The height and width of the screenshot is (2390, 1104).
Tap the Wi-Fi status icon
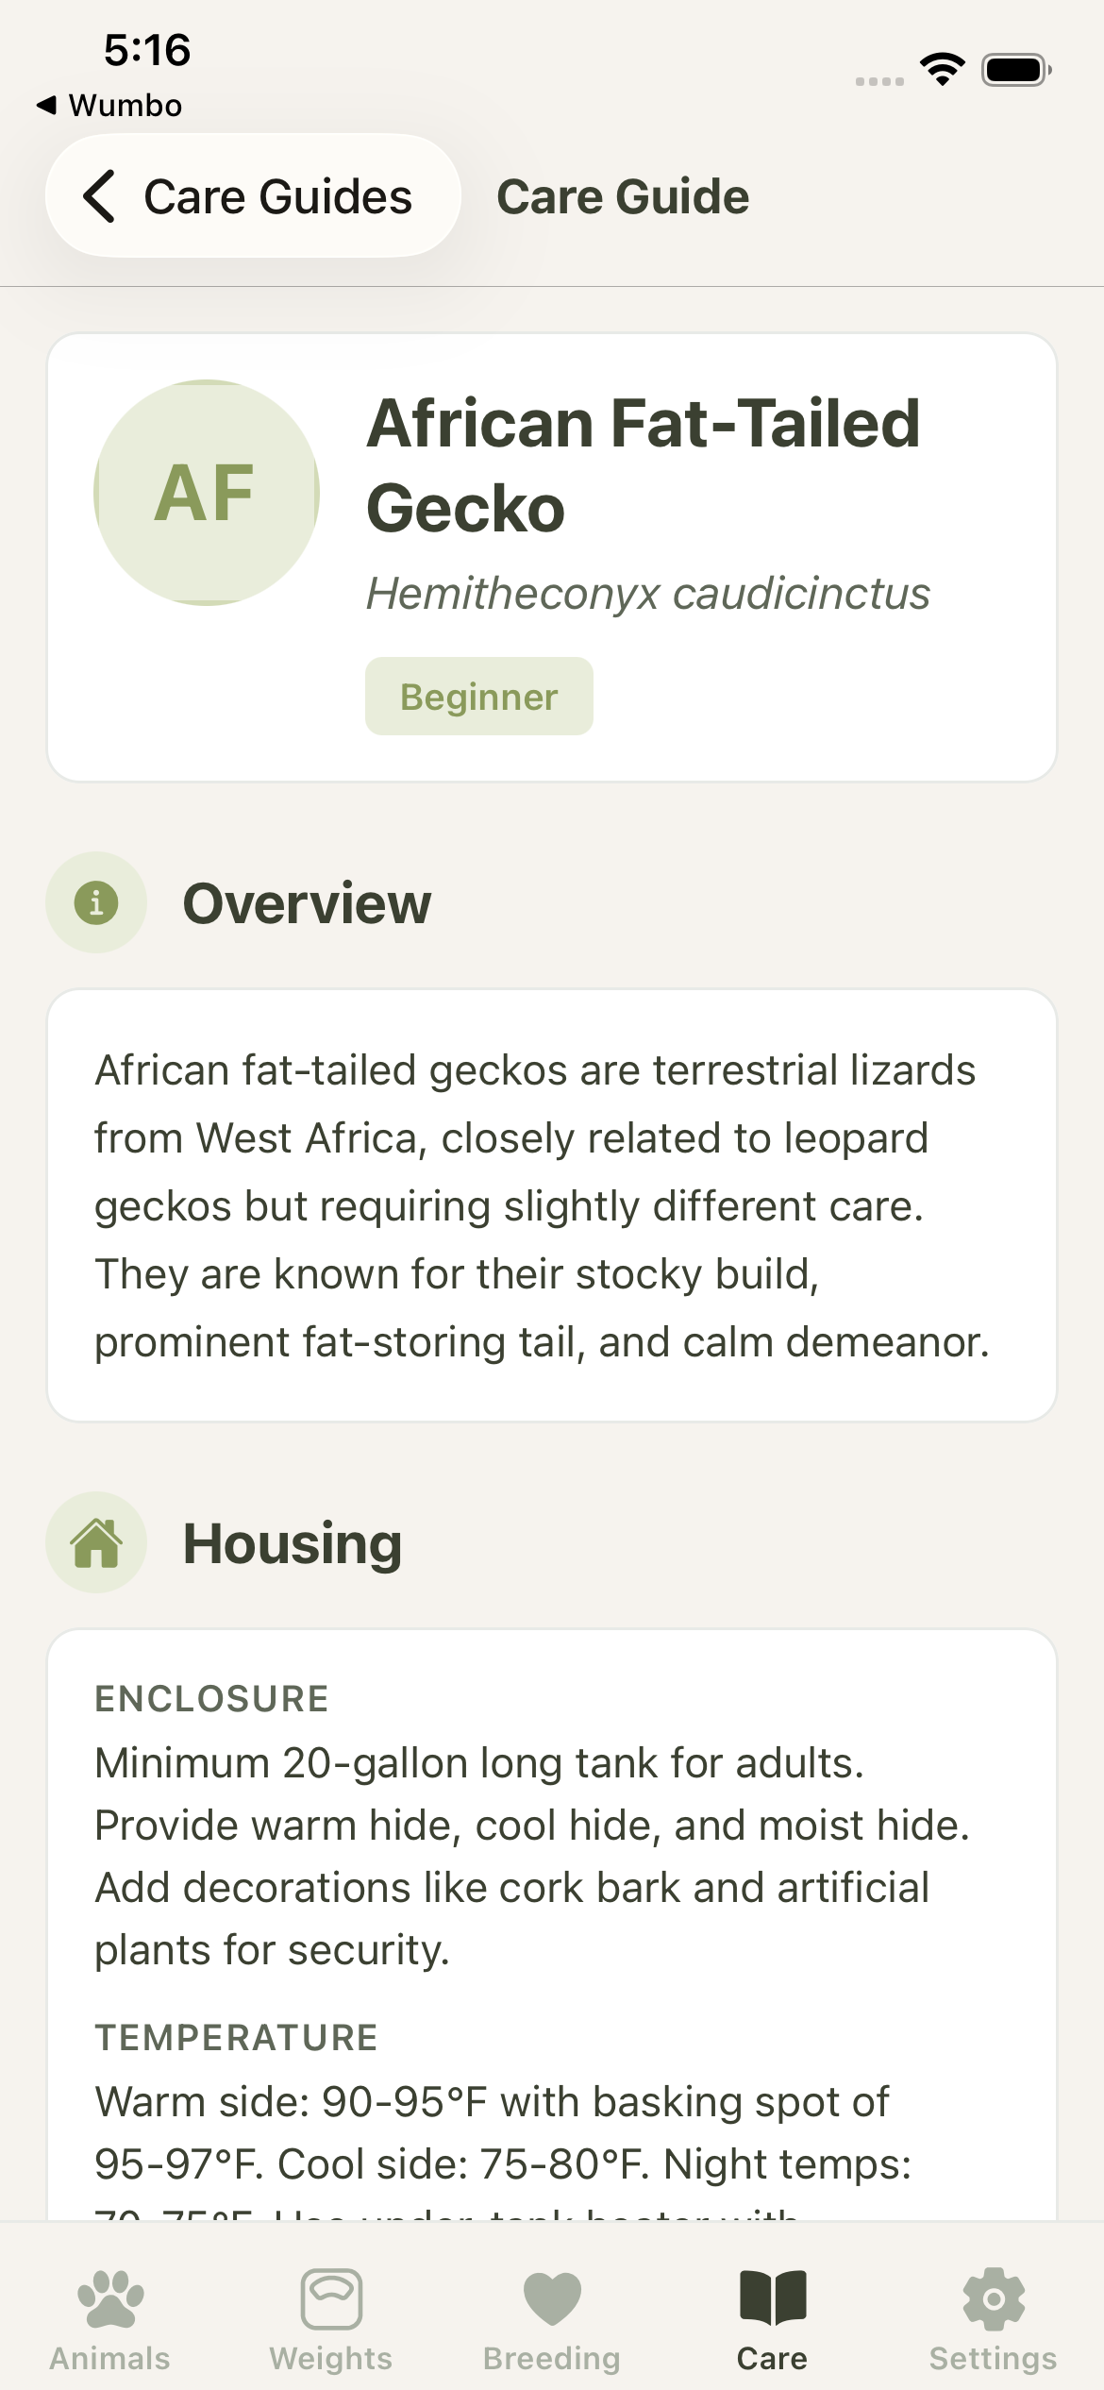942,69
